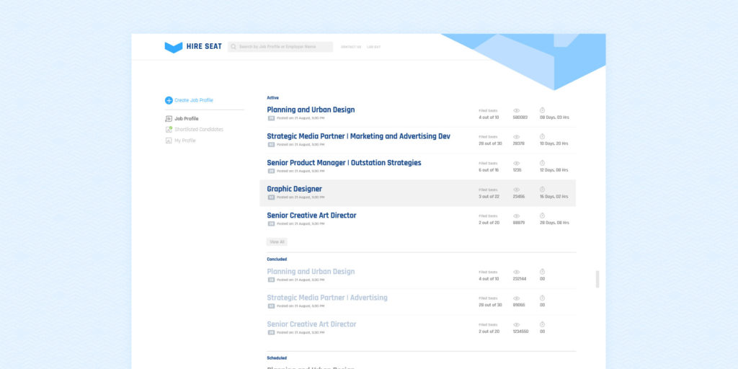
Task: Click the plus icon for Create Job Profile
Action: pos(169,100)
